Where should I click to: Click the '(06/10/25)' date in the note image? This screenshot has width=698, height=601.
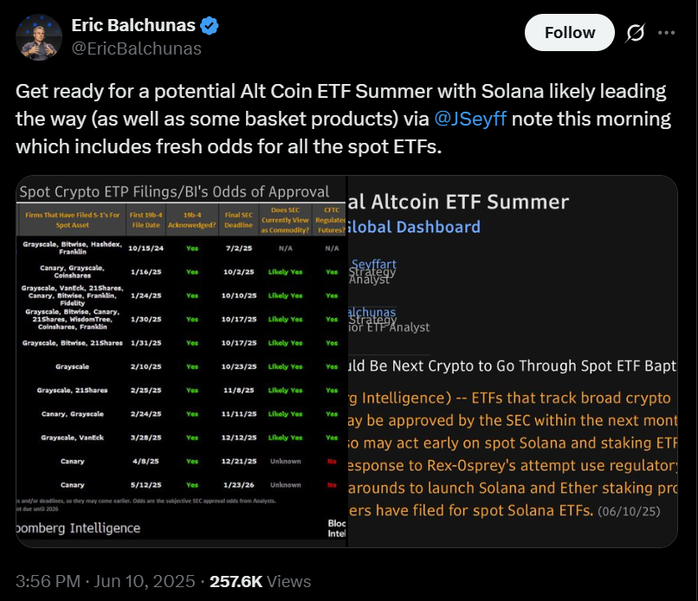click(627, 511)
